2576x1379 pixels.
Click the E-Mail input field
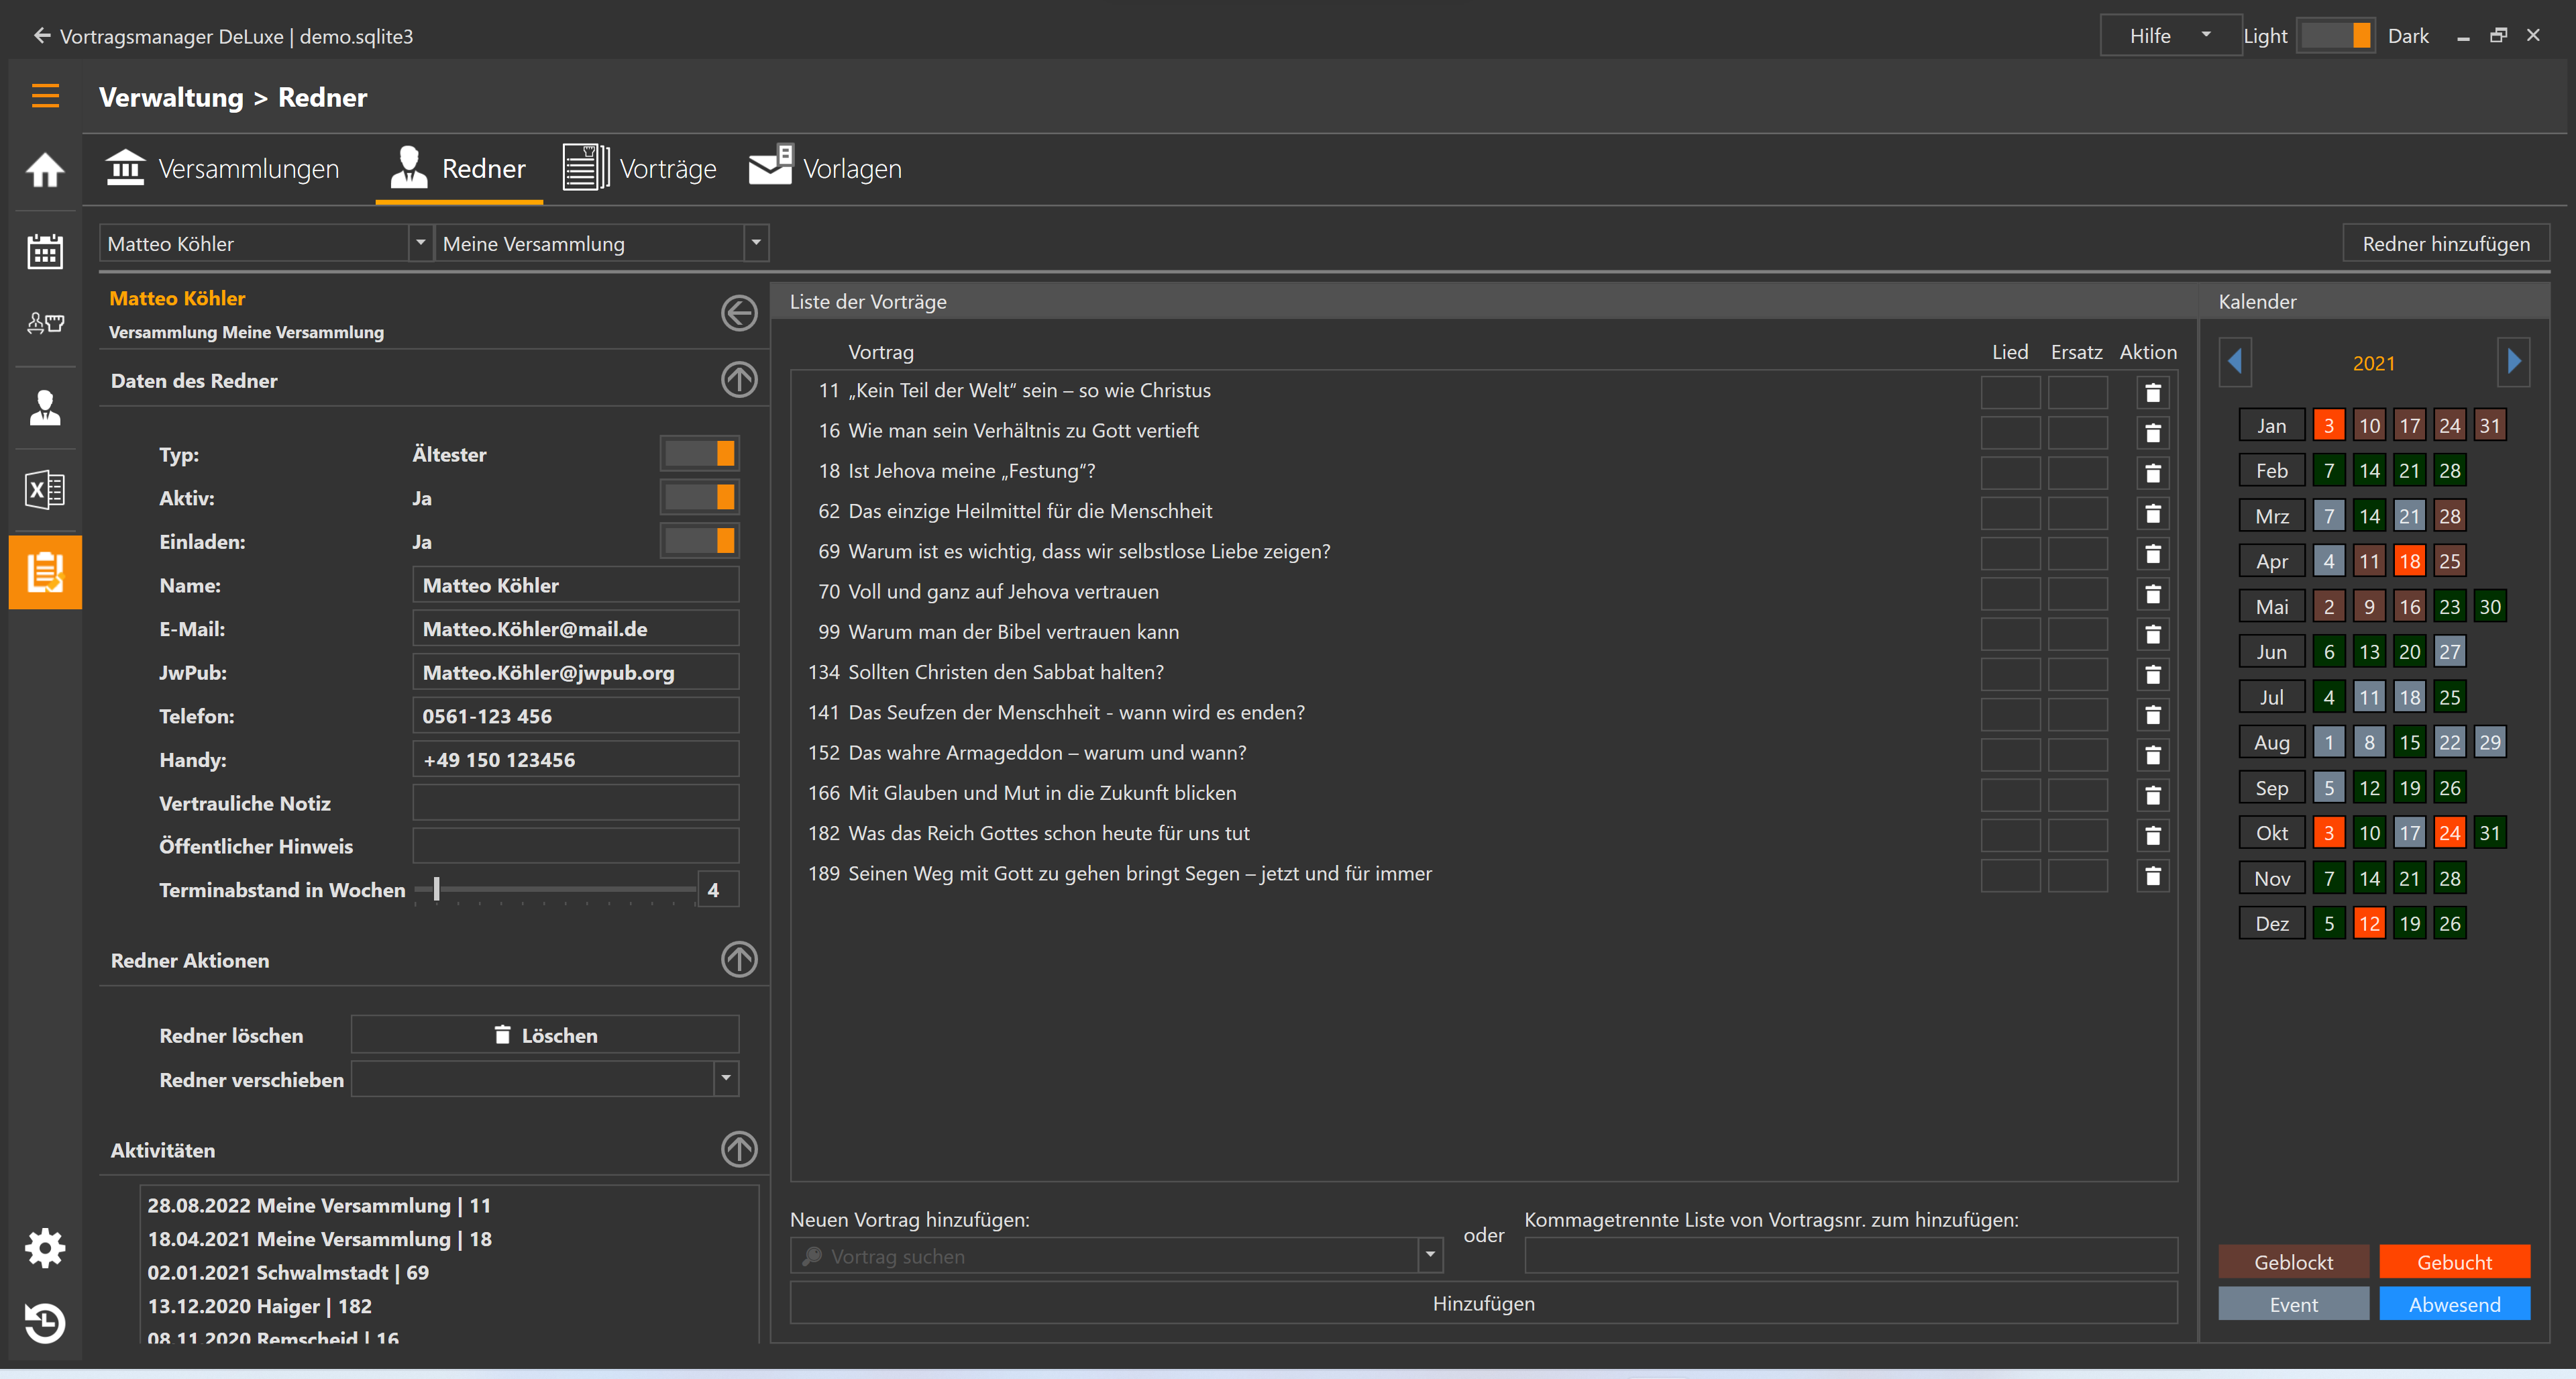(575, 628)
